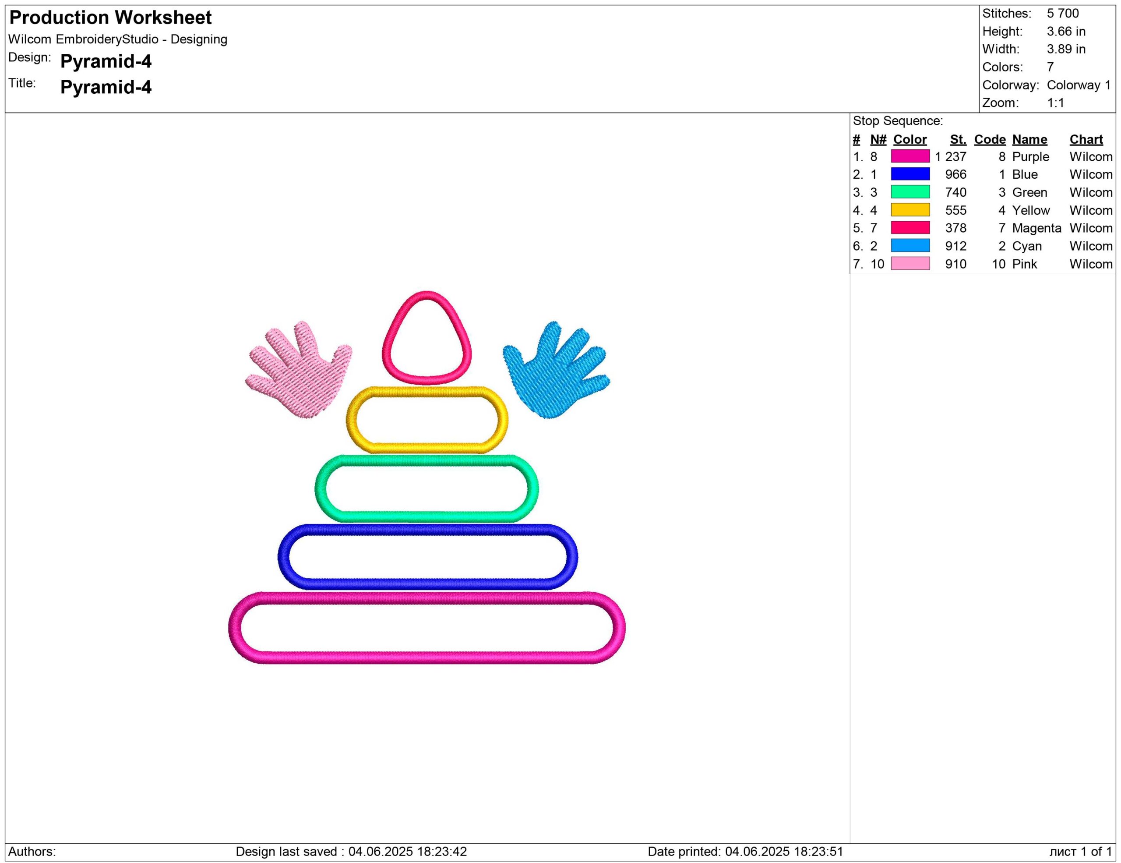Click the Code column header

click(x=989, y=139)
